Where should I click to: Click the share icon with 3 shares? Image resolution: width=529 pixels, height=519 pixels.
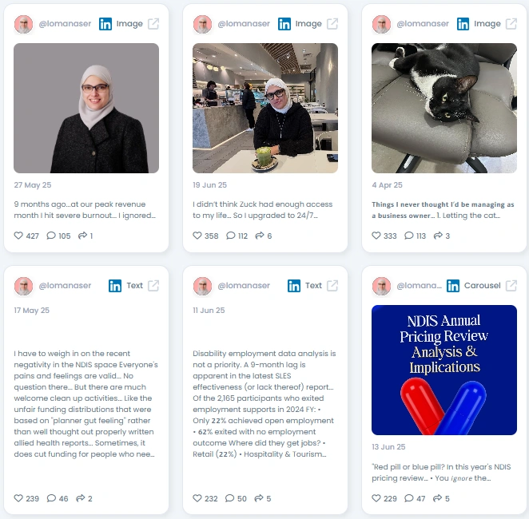point(438,236)
